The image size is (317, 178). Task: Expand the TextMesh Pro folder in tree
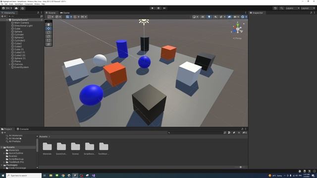coord(4,162)
